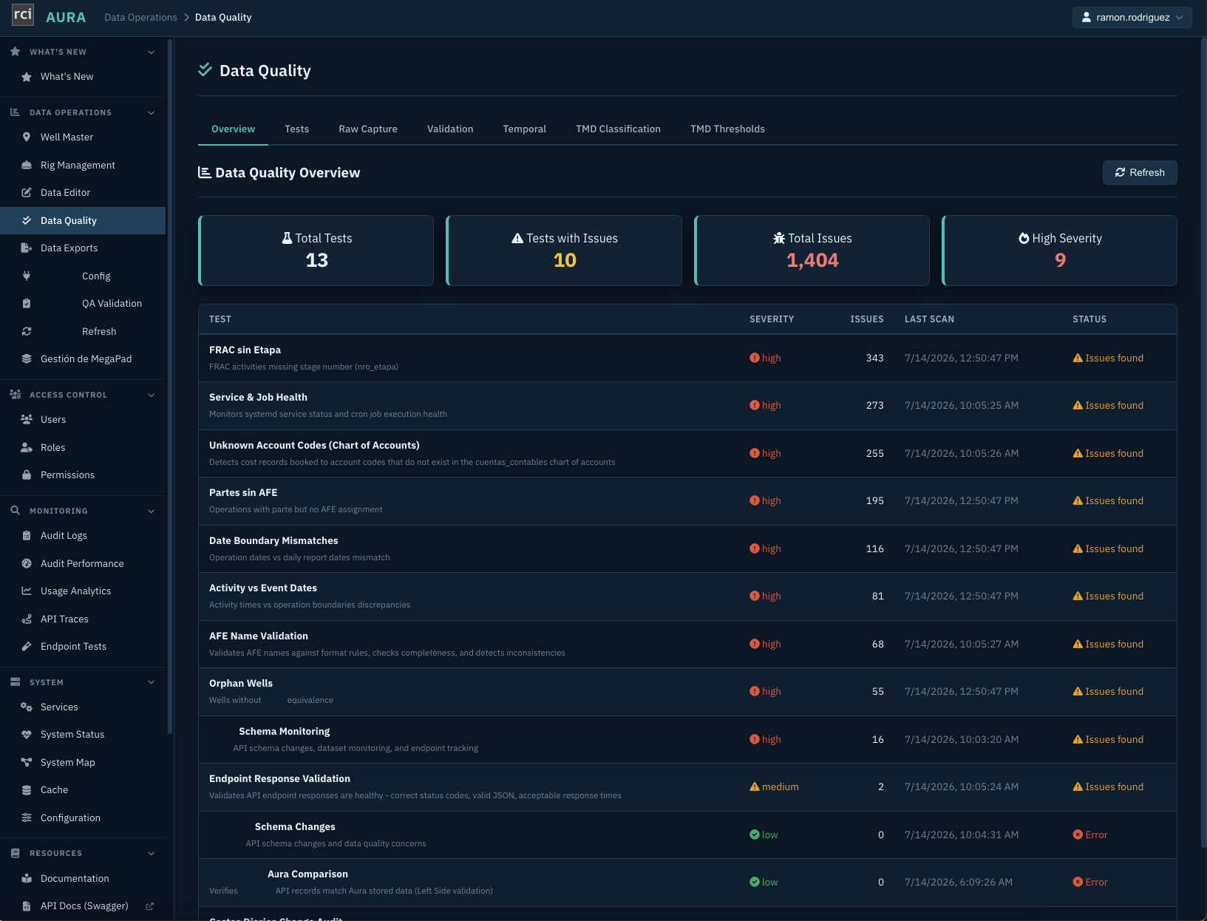Screen dimensions: 1207x921
Task: Click the Data Operations breadcrumb link
Action: coord(140,17)
